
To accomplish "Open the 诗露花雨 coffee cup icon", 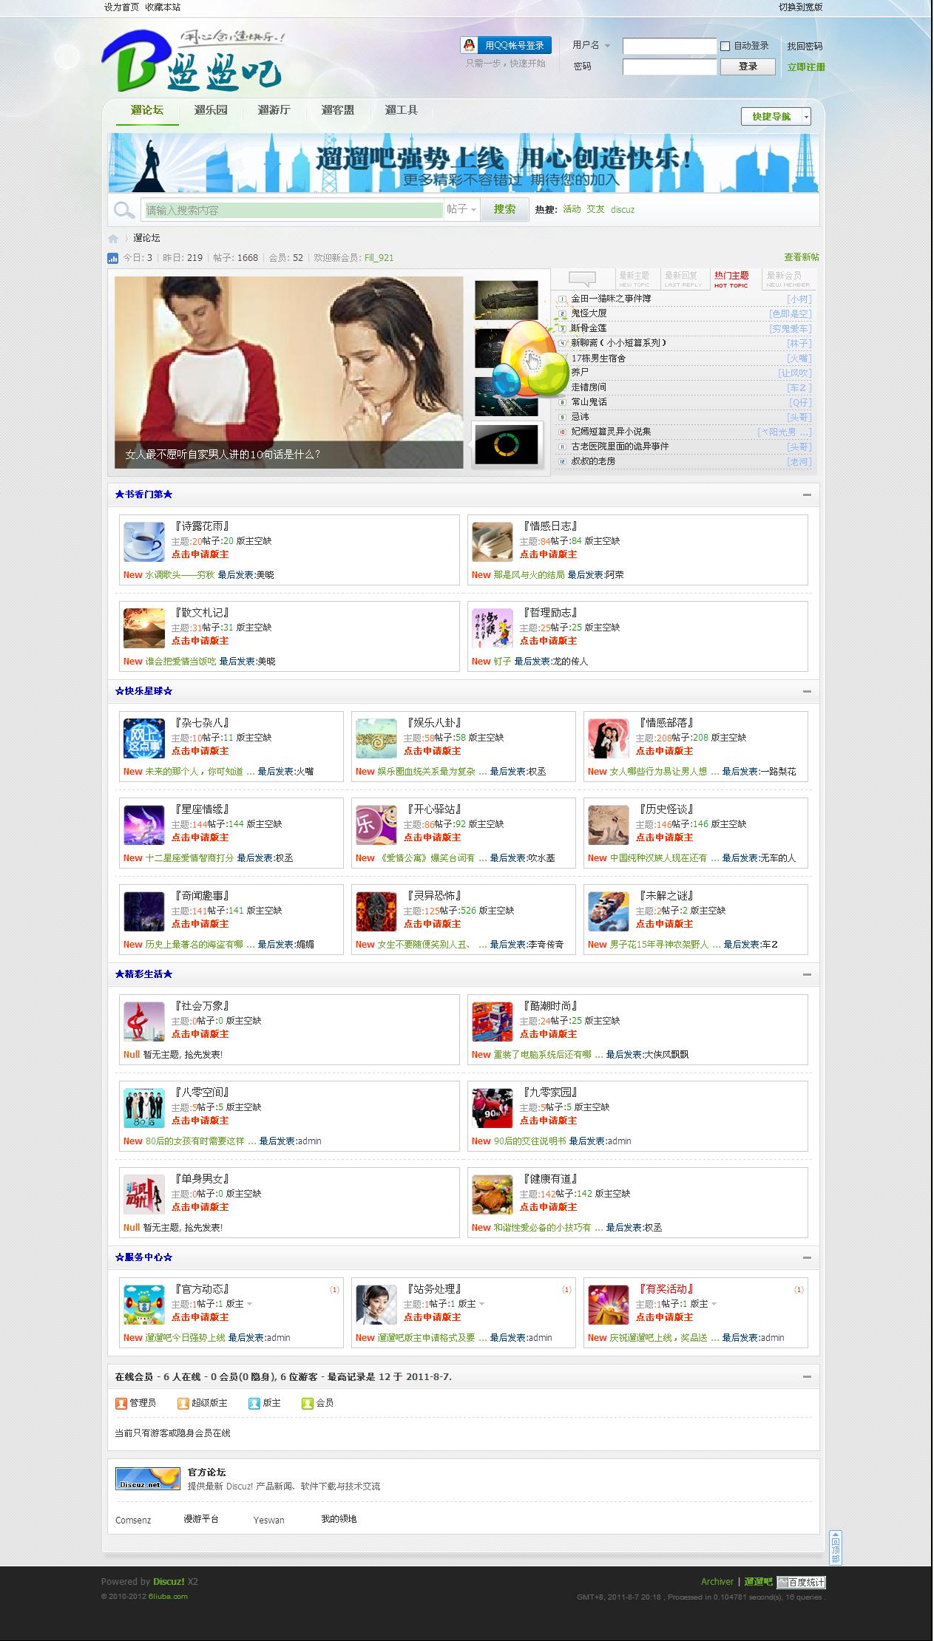I will tap(144, 542).
